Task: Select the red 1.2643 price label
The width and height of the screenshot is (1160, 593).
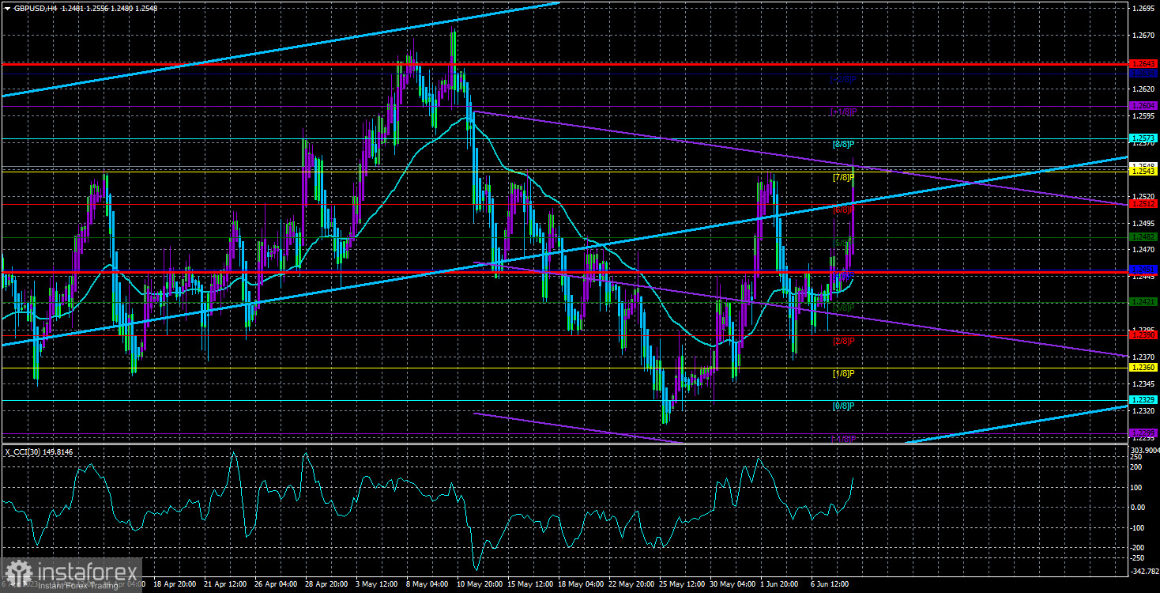Action: coord(1143,63)
